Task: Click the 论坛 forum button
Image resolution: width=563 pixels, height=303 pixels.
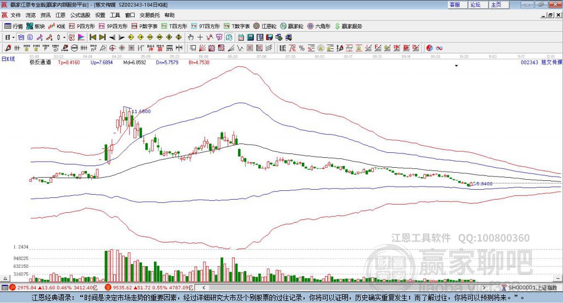Action: click(x=478, y=4)
